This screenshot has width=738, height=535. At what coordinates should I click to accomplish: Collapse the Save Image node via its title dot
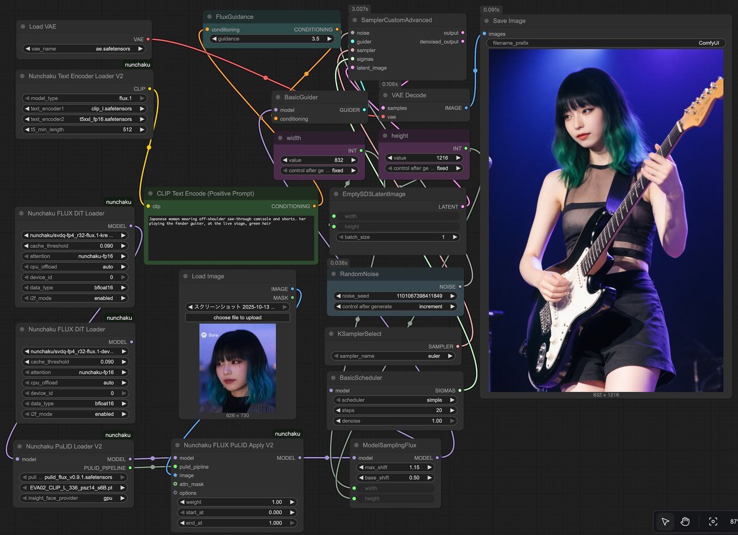(485, 21)
